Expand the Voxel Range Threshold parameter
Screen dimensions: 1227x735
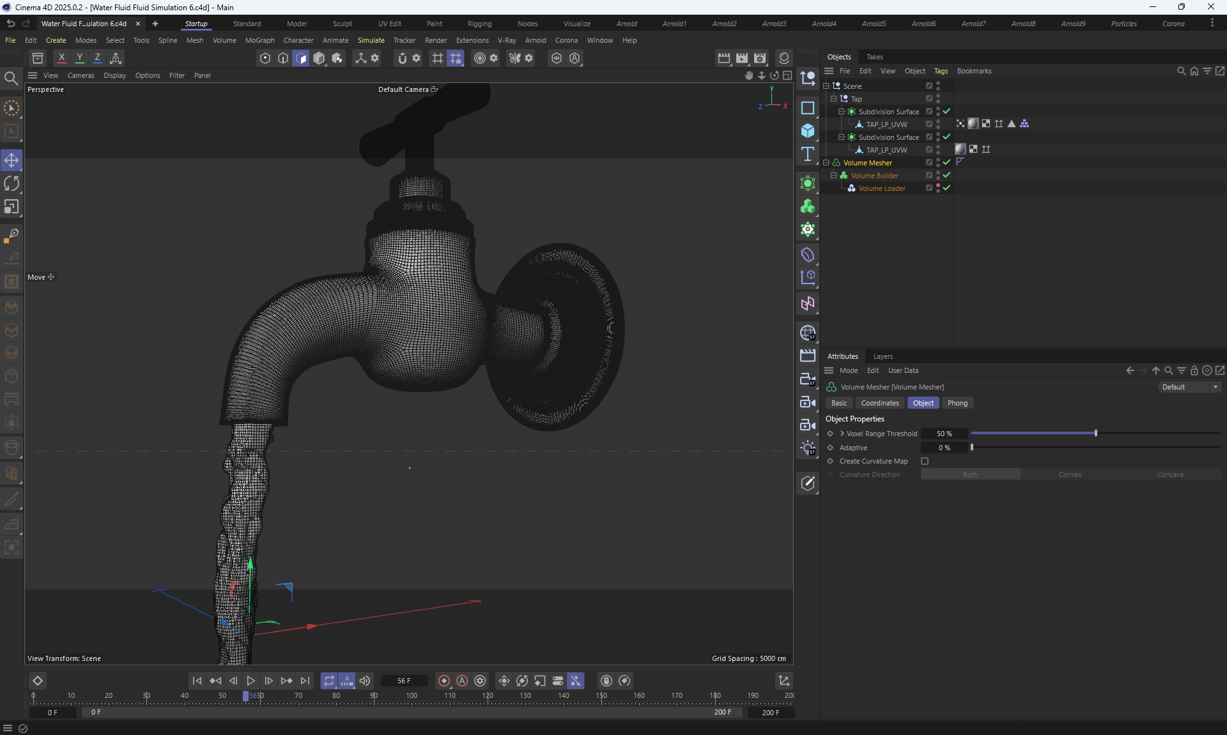(842, 434)
